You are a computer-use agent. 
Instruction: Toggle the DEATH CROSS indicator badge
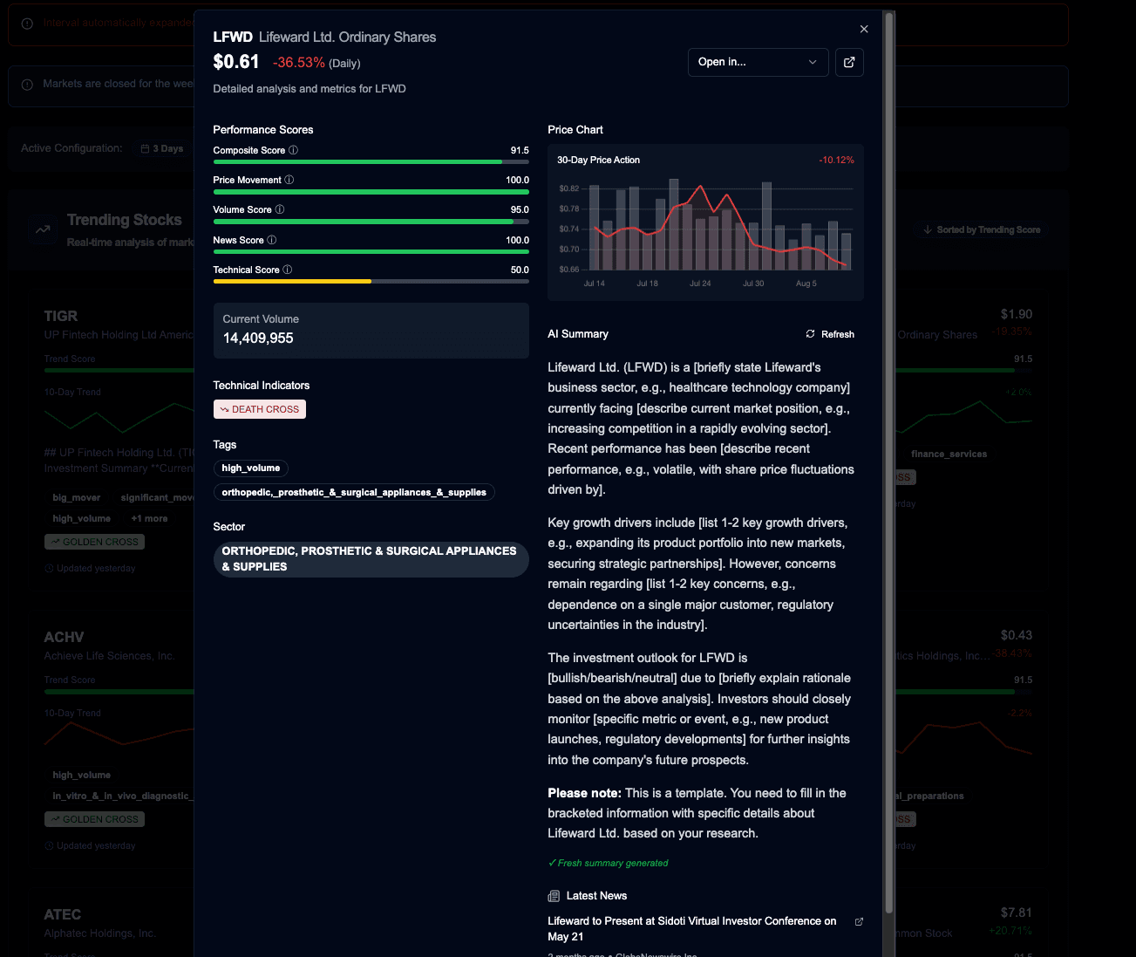259,408
